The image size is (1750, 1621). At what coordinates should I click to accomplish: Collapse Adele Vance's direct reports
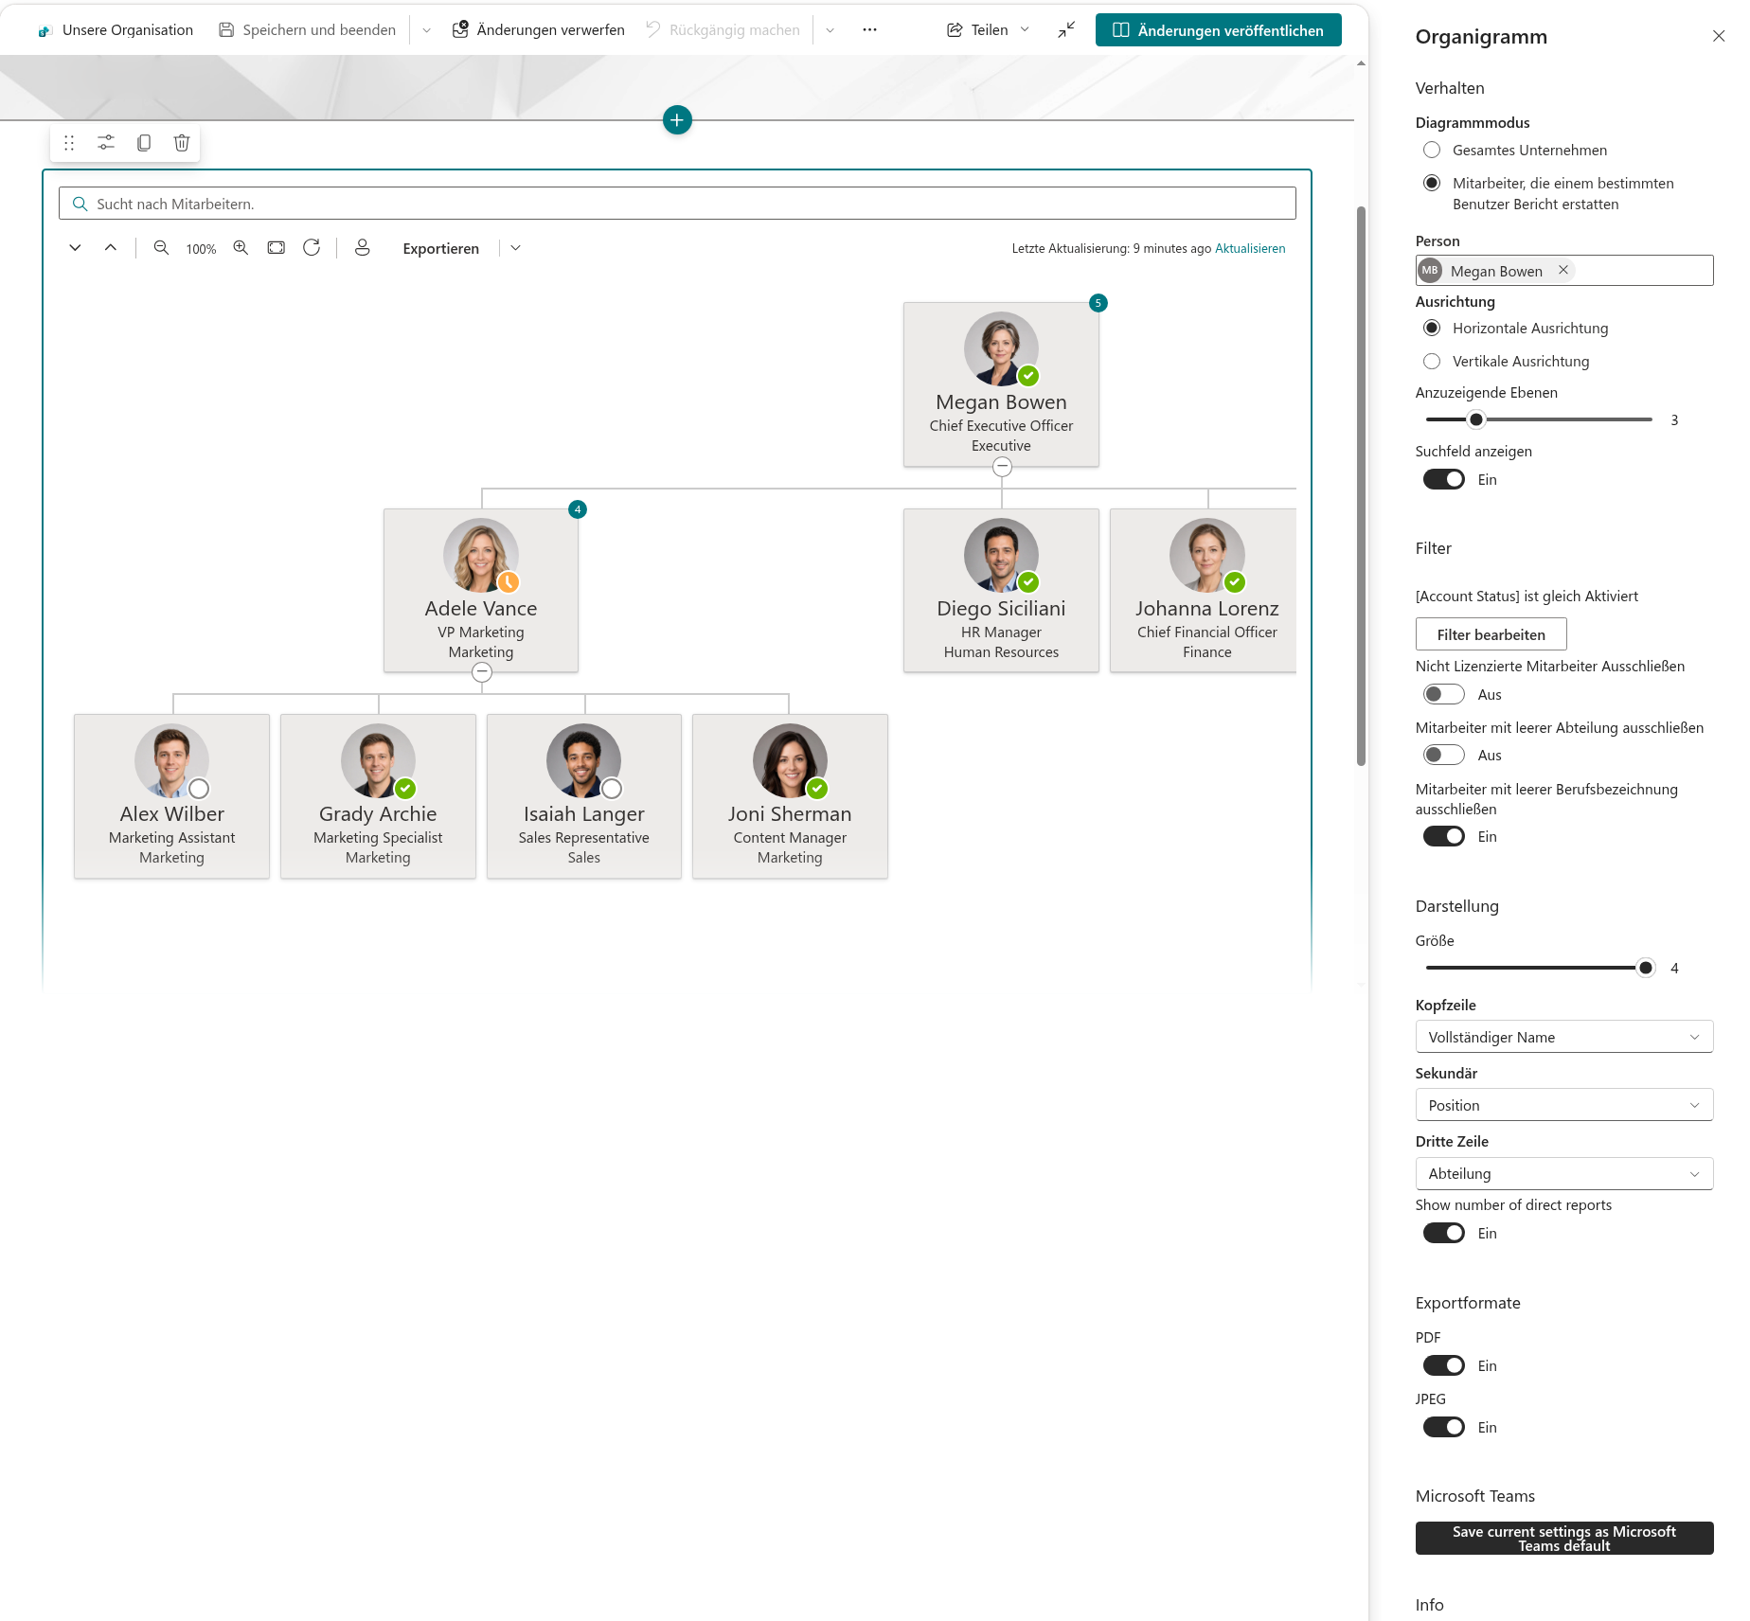[482, 672]
